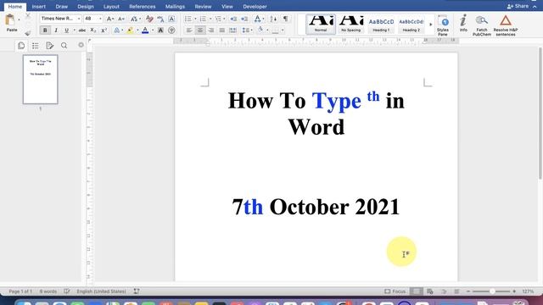Open the Mailings ribbon tab
Viewport: 543px width, 305px height.
click(x=175, y=7)
